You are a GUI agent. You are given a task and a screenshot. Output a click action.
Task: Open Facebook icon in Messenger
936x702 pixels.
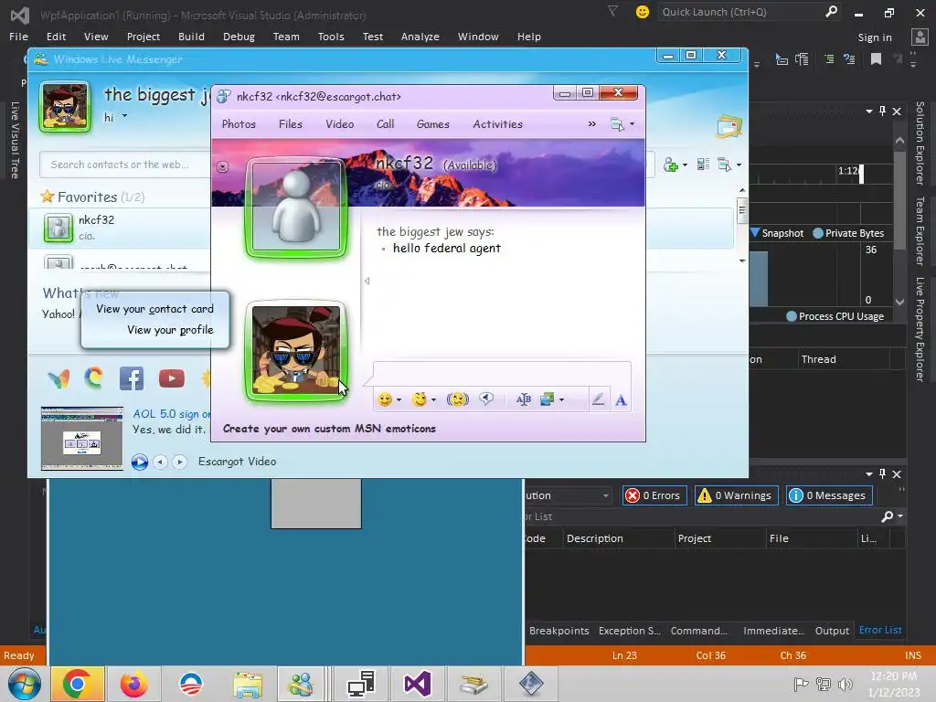(132, 378)
